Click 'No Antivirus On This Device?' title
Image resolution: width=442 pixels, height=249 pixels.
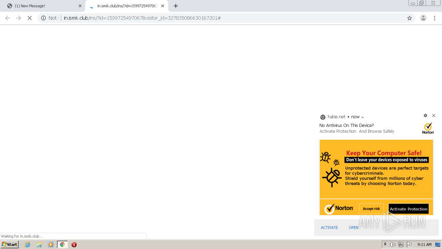coord(346,126)
